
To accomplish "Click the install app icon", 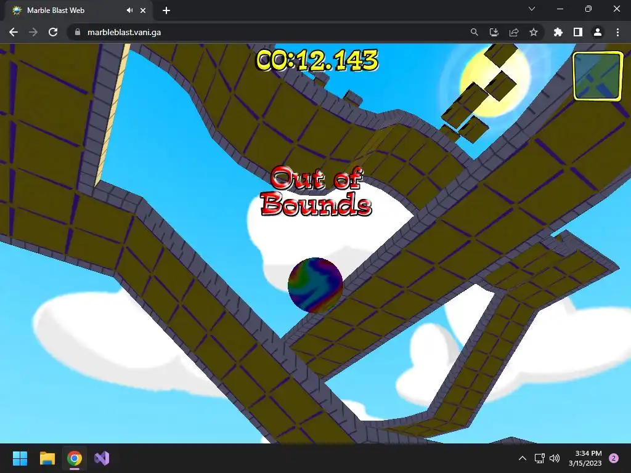I will click(494, 32).
